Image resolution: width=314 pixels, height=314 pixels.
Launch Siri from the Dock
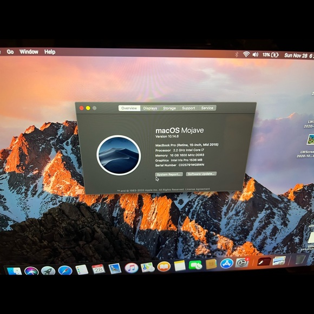pyautogui.click(x=31, y=271)
